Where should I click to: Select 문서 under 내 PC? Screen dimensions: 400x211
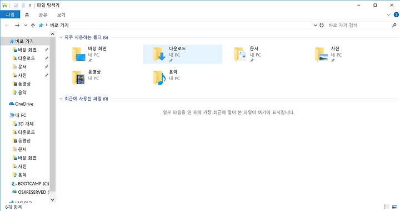click(19, 149)
